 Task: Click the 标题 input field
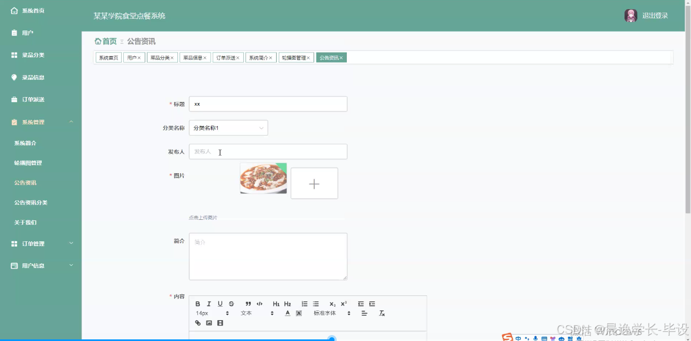268,104
